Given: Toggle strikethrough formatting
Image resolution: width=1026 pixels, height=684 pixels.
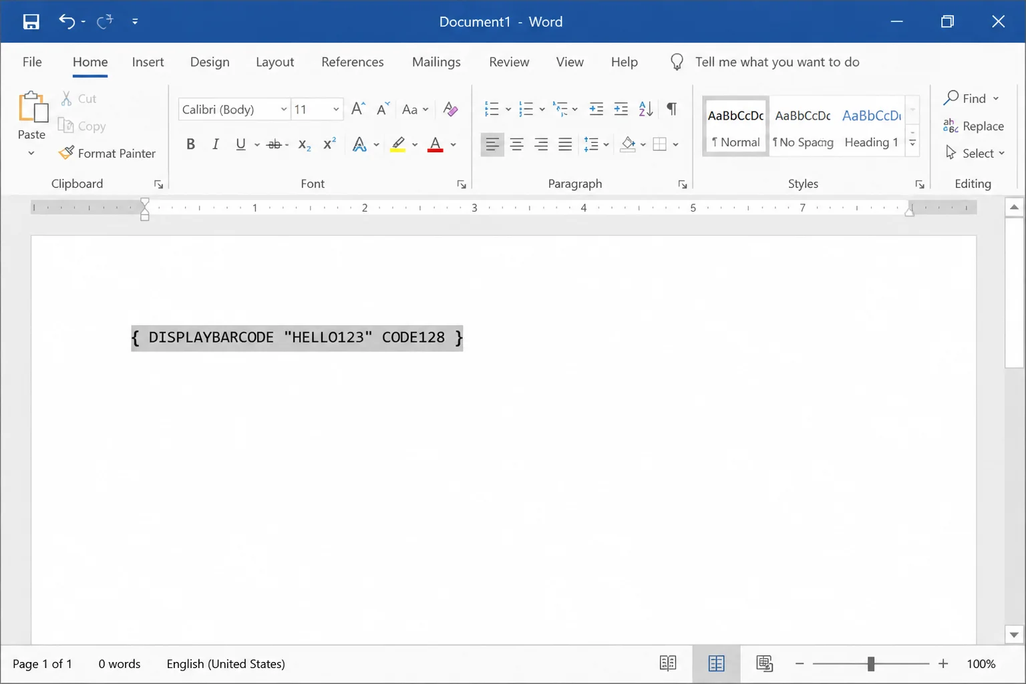Looking at the screenshot, I should coord(274,144).
